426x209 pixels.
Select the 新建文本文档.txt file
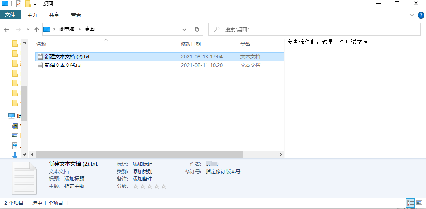[x=63, y=65]
